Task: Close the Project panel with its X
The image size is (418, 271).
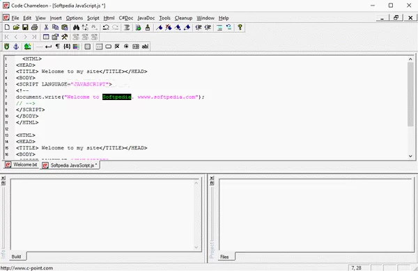Action: click(212, 178)
